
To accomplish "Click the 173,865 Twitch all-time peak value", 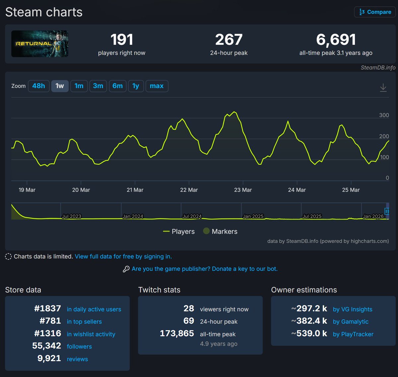I will tap(177, 333).
